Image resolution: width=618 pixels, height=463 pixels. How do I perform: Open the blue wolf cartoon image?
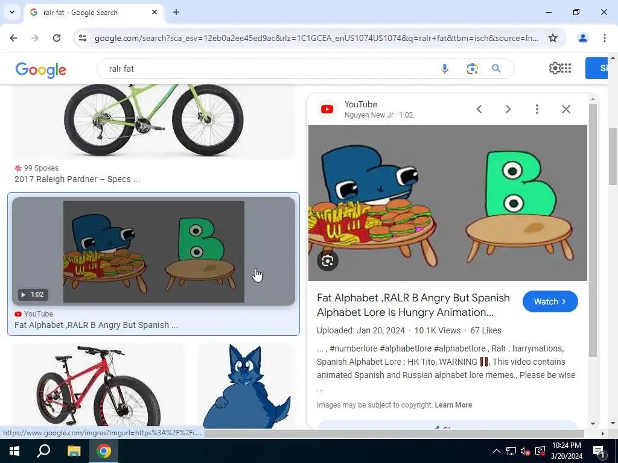246,386
